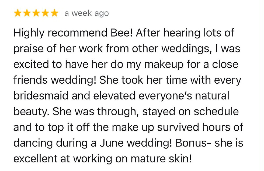Click the name 'Bee!' in the review
This screenshot has width=264, height=171.
[122, 33]
